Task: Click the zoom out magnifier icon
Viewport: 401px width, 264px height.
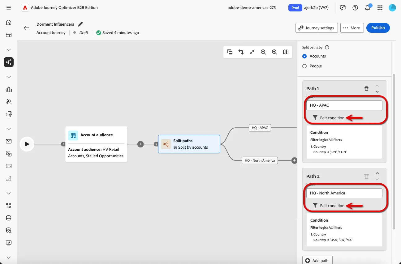Action: pyautogui.click(x=263, y=52)
